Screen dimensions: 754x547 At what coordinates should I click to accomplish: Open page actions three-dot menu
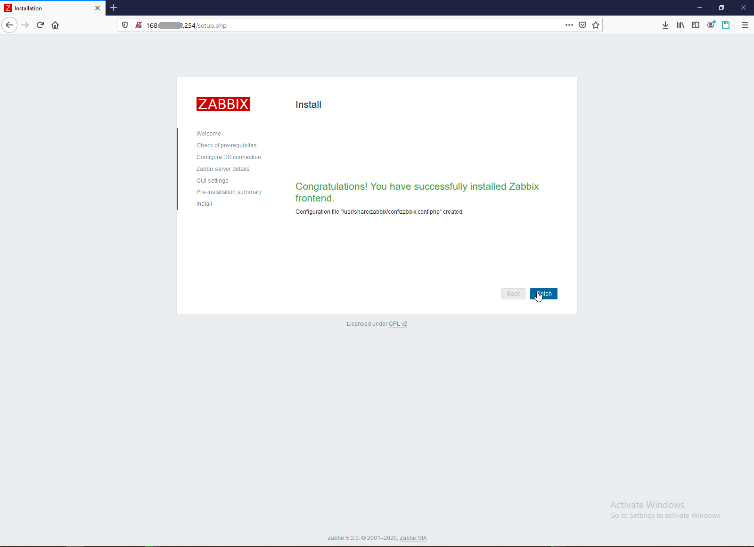pos(569,25)
